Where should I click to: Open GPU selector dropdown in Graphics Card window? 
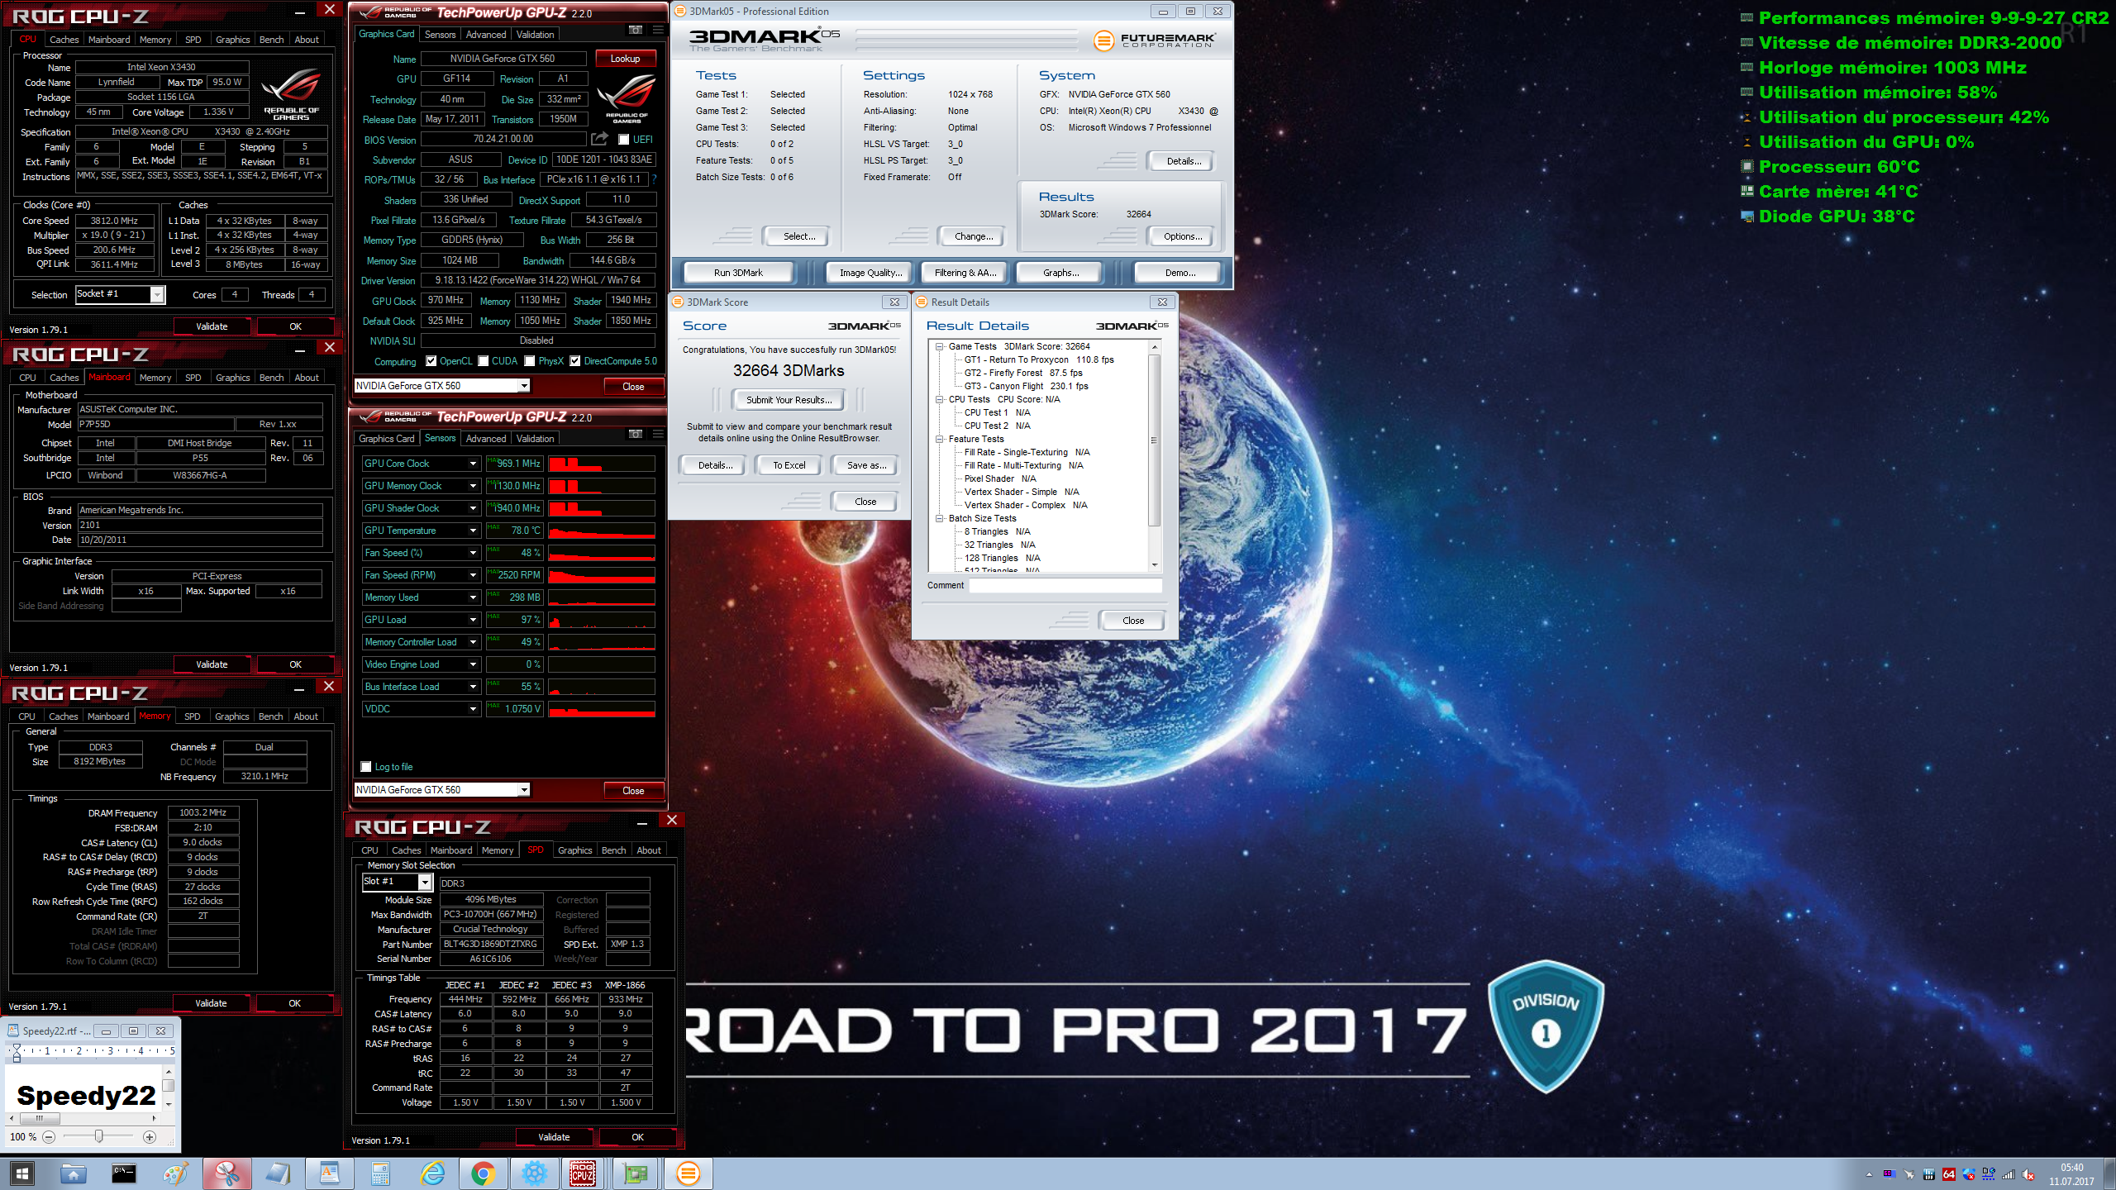(524, 386)
